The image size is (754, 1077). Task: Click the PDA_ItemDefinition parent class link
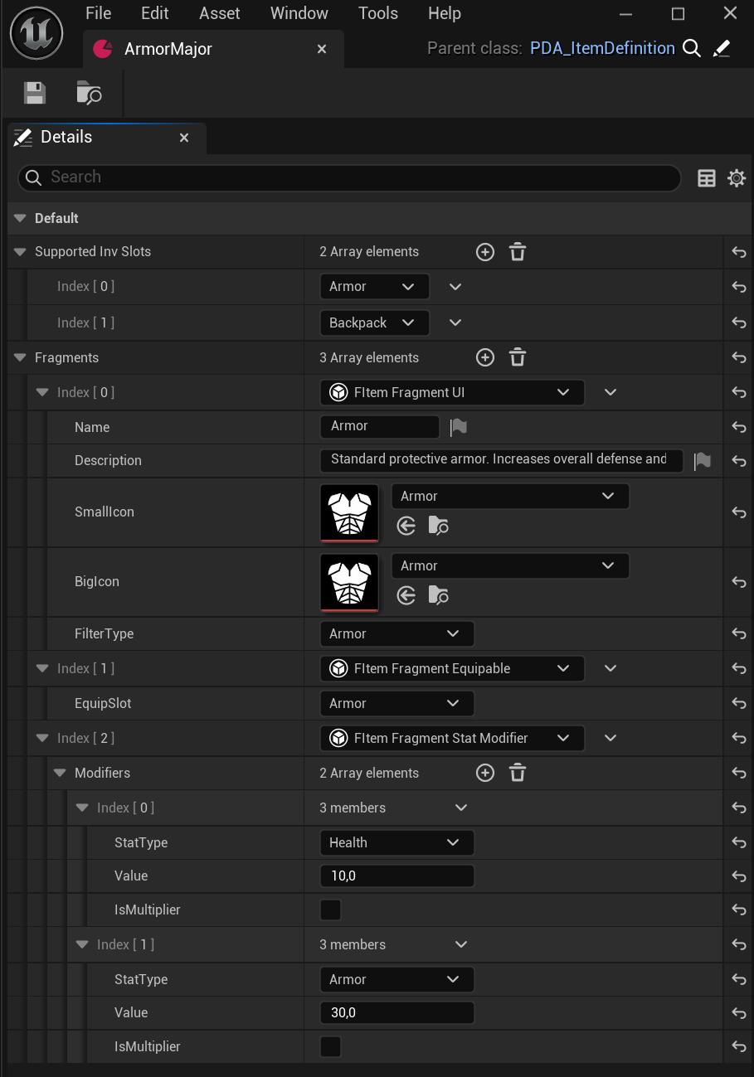[x=602, y=49]
